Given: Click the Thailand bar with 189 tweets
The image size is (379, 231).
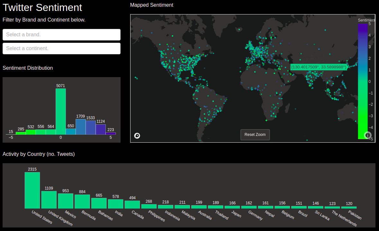Looking at the screenshot, I should point(216,207).
